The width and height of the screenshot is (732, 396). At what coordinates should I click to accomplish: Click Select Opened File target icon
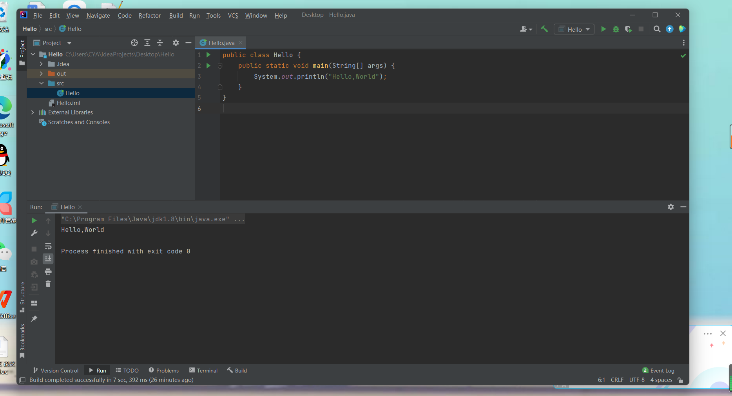point(134,43)
